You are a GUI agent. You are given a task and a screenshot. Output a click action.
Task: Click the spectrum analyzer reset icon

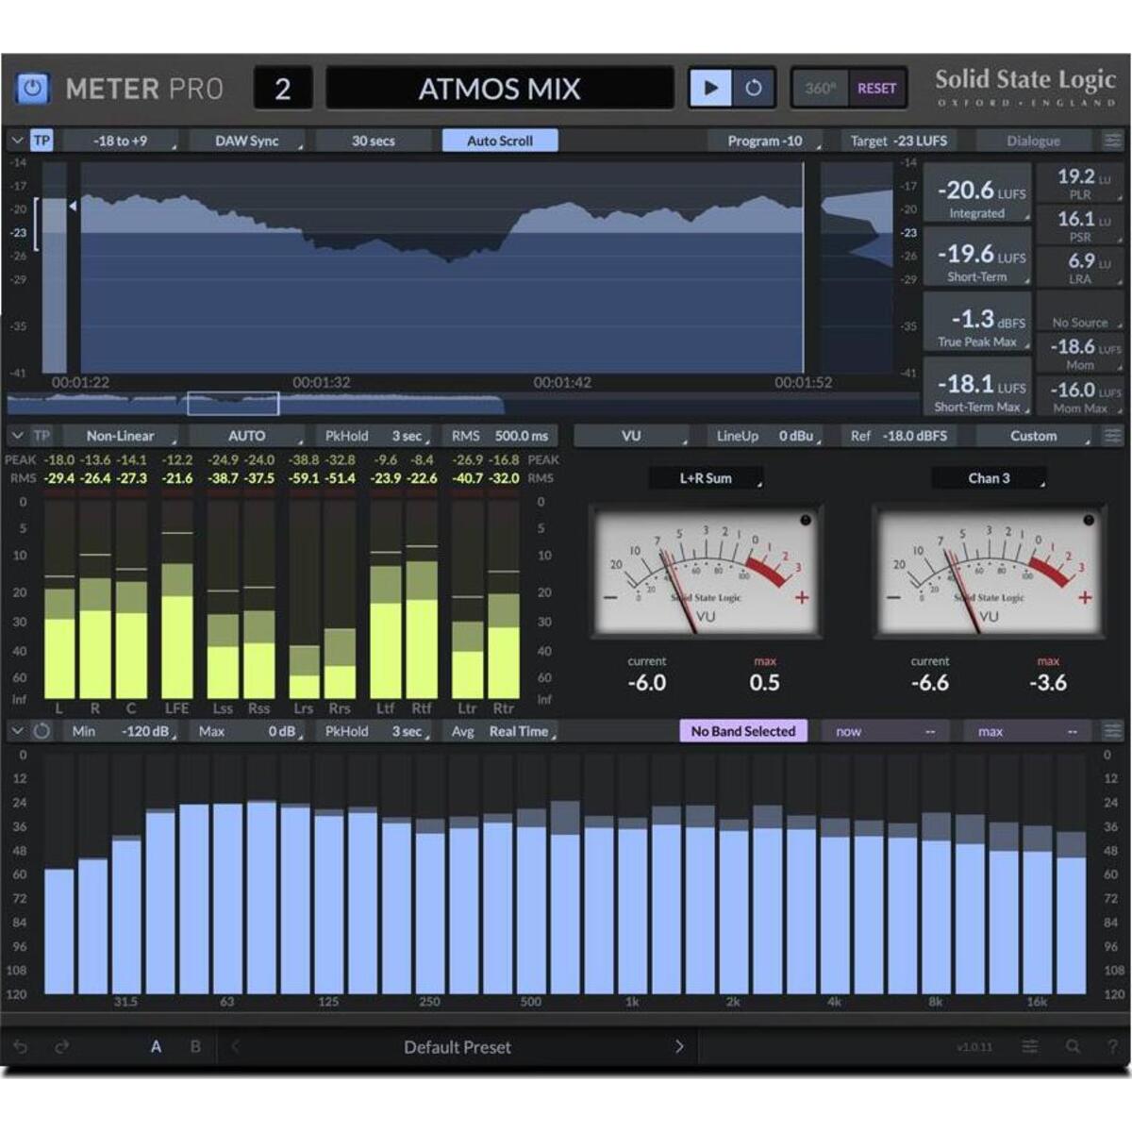pyautogui.click(x=42, y=731)
